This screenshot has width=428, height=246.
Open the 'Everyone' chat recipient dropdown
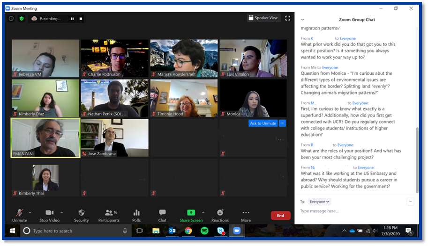pyautogui.click(x=320, y=202)
